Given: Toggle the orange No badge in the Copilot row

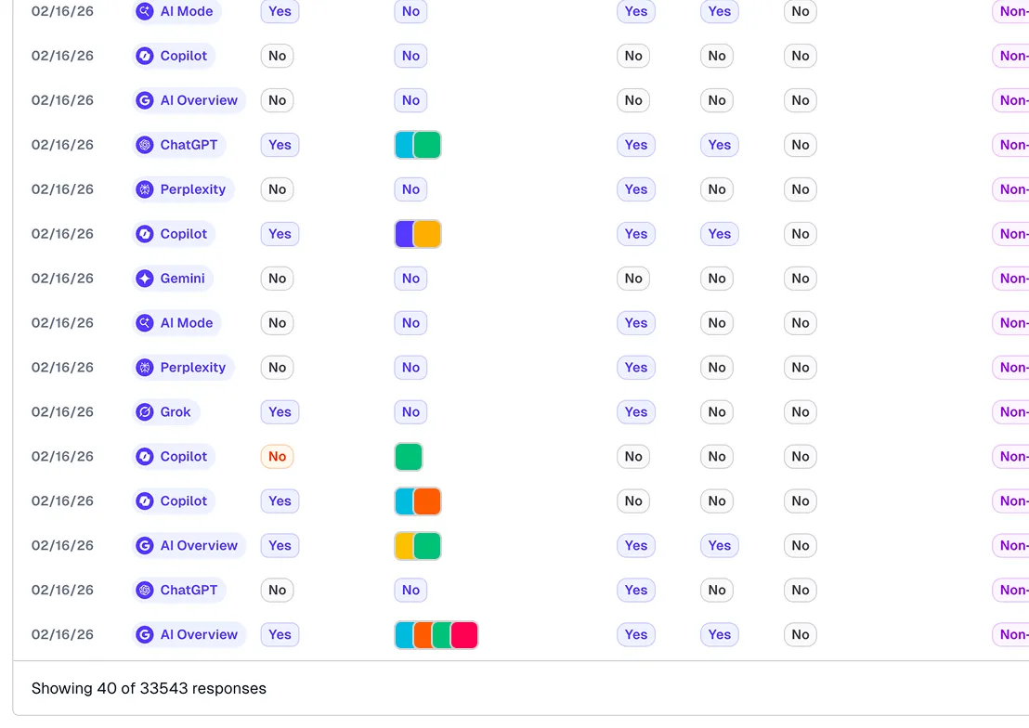Looking at the screenshot, I should [277, 456].
